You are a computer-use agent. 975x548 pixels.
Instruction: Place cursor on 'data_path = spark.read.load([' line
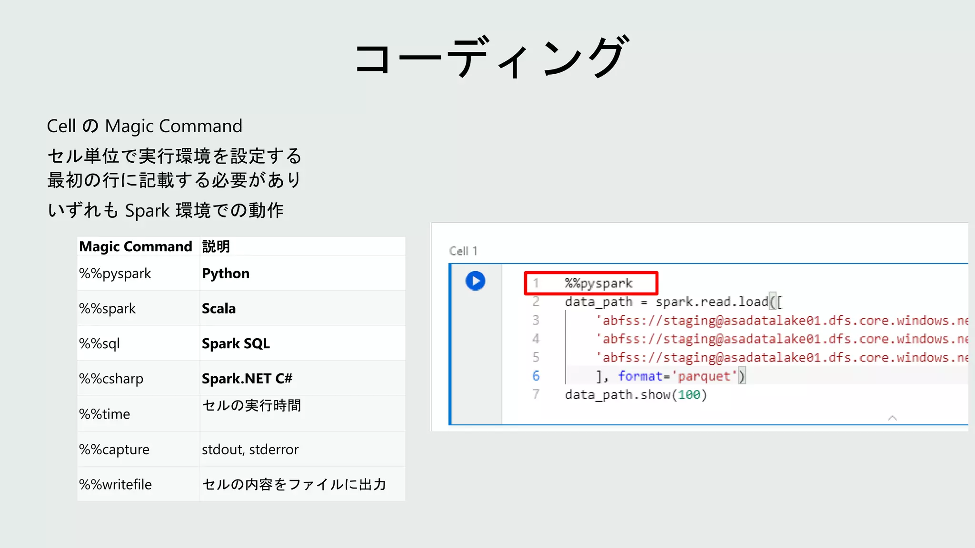[x=674, y=302]
